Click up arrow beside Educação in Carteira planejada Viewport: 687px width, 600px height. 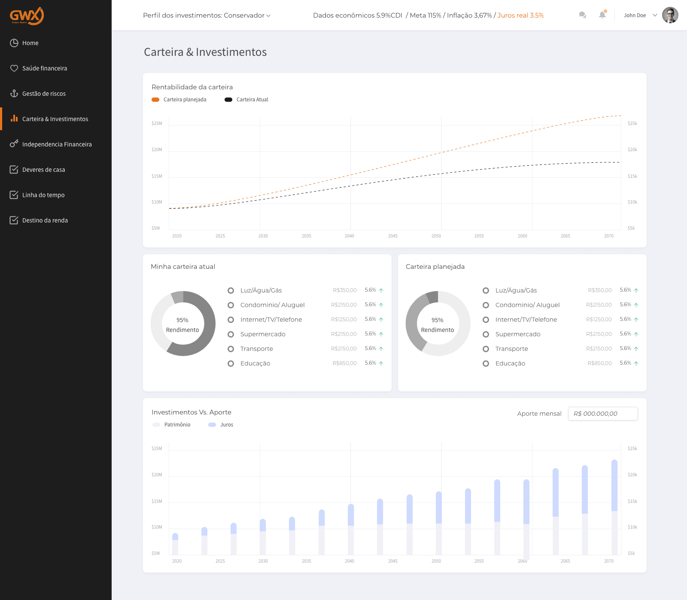636,363
